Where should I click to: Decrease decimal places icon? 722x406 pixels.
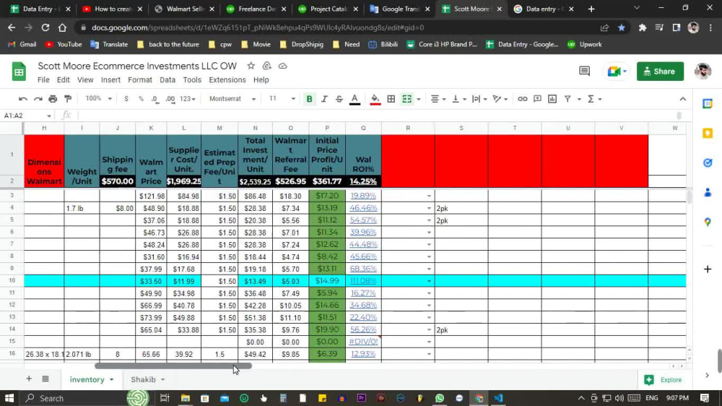coord(155,99)
